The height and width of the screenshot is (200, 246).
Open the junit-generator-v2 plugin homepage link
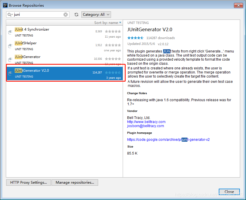point(168,140)
